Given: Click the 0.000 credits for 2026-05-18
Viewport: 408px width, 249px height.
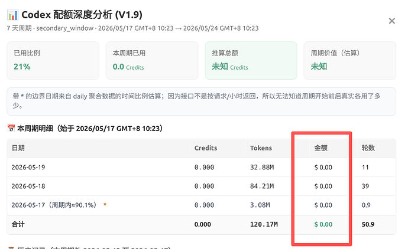Looking at the screenshot, I should [204, 186].
